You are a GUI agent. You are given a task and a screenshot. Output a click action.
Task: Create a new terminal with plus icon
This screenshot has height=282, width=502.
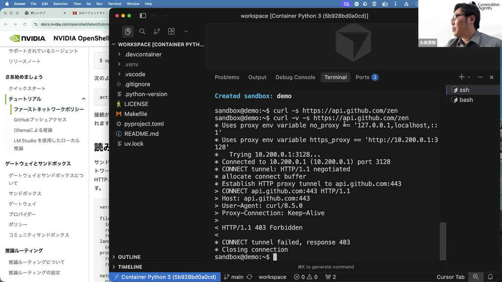point(461,77)
